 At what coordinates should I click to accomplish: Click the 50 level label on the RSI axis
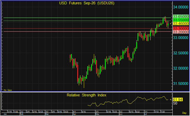pos(175,103)
